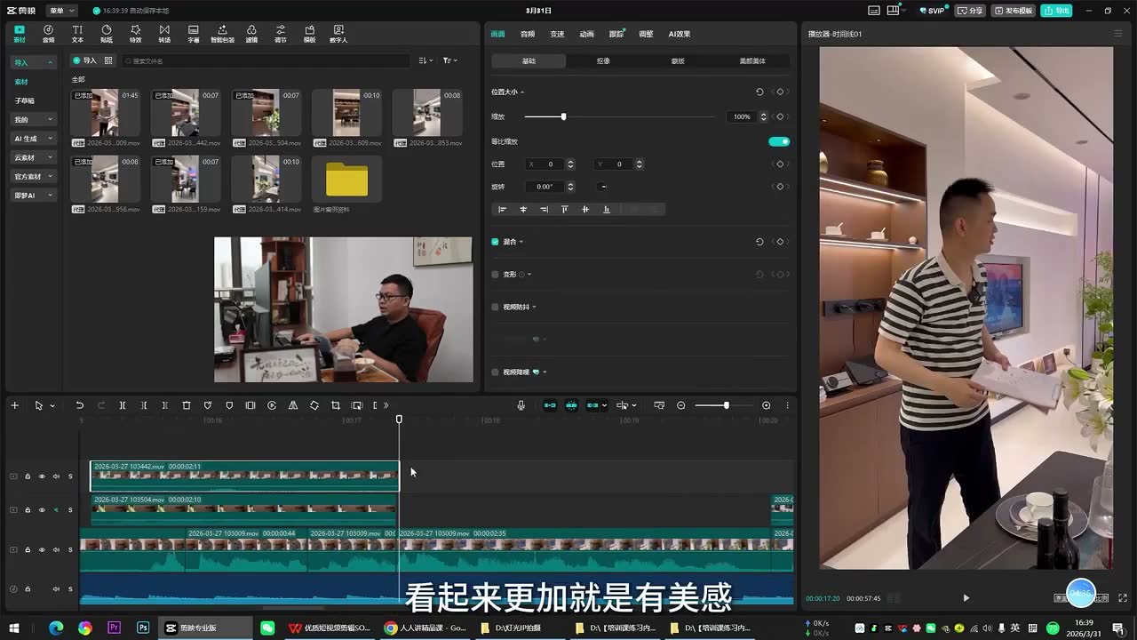The width and height of the screenshot is (1137, 640).
Task: Click the delete trash icon in timeline toolbar
Action: click(187, 405)
